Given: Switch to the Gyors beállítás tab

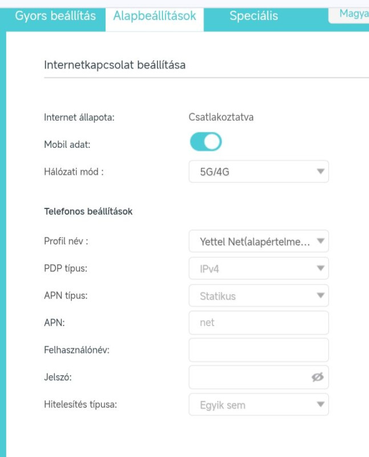Looking at the screenshot, I should pos(55,15).
